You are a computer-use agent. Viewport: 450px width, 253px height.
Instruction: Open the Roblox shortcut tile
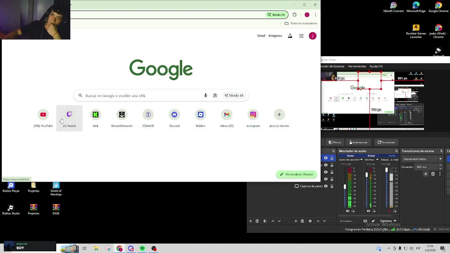coord(200,118)
